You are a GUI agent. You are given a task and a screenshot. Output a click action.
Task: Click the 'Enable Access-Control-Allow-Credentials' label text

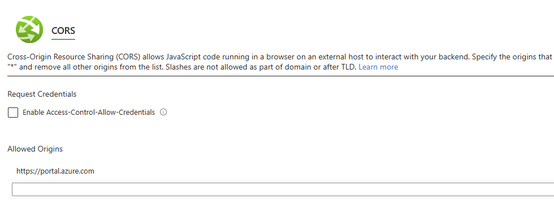click(x=89, y=113)
